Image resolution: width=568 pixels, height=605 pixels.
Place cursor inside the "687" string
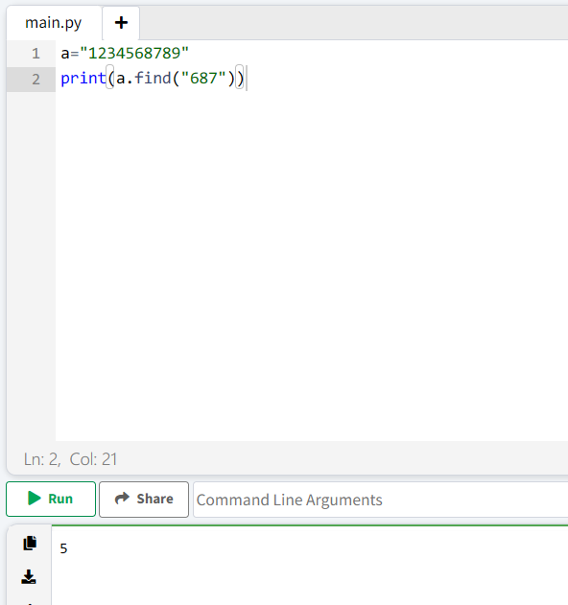click(x=203, y=78)
